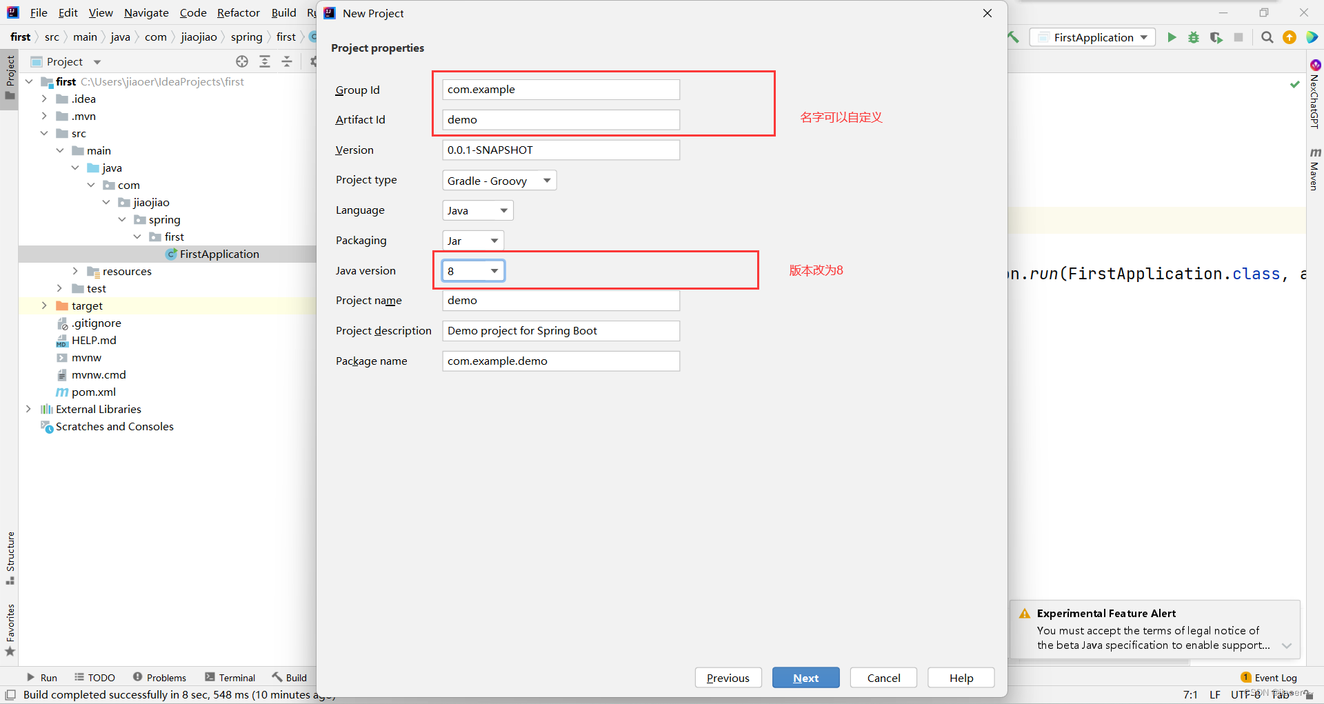Click the Version input field
This screenshot has height=704, width=1324.
(x=561, y=150)
